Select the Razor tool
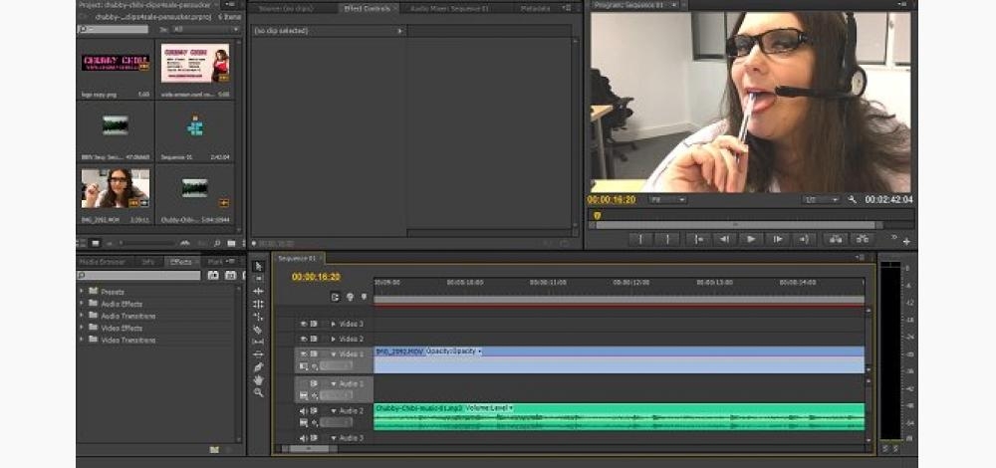Image resolution: width=996 pixels, height=468 pixels. coord(258,330)
